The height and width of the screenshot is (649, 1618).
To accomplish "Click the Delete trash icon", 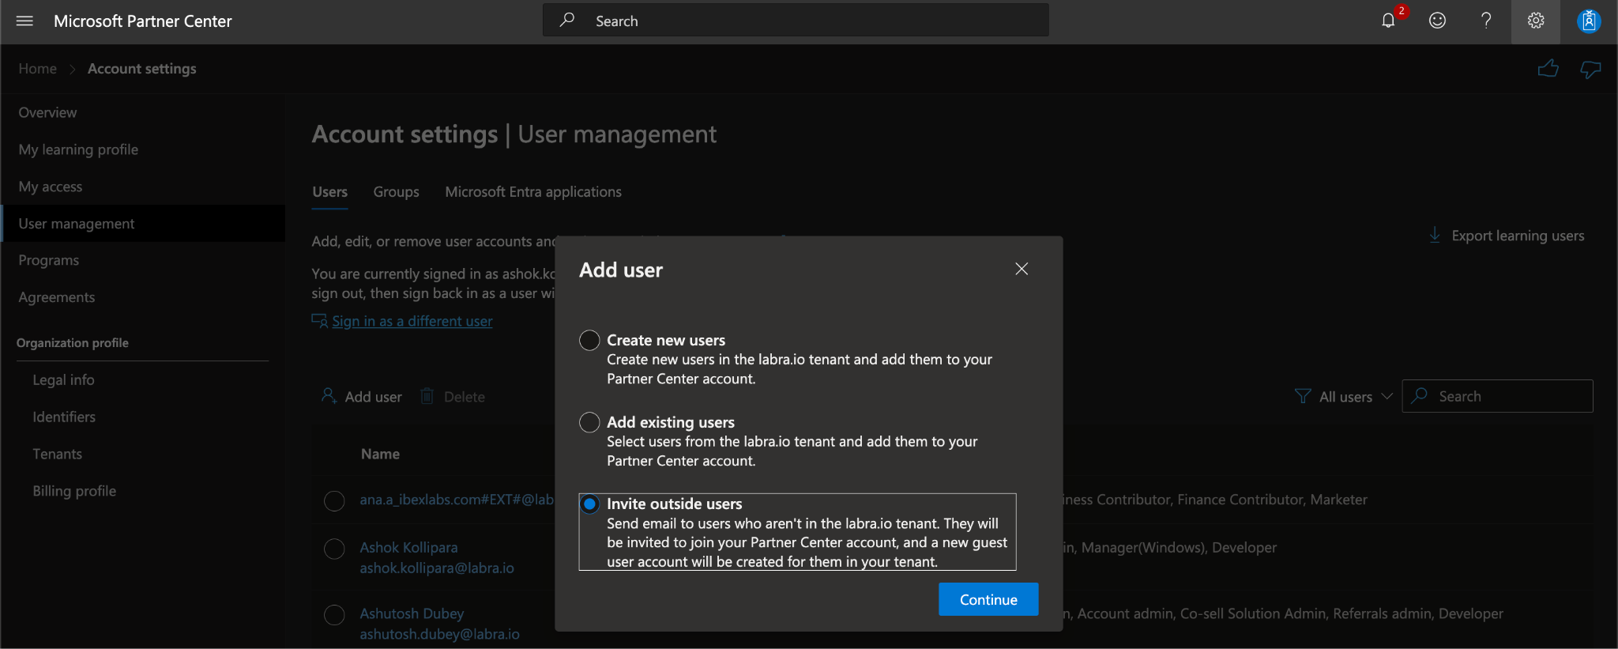I will 427,396.
